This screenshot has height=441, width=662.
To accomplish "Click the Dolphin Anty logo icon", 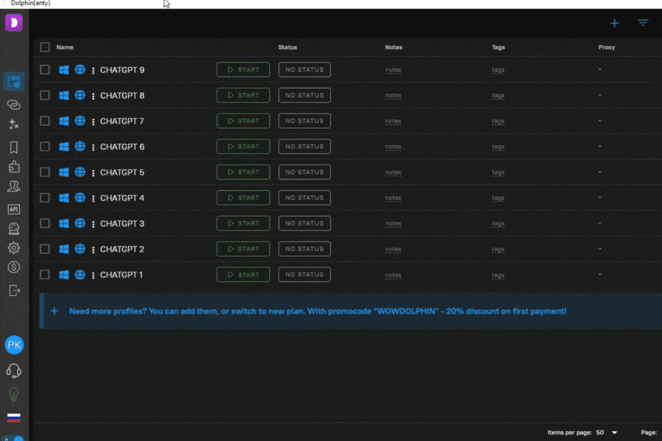I will click(x=13, y=23).
